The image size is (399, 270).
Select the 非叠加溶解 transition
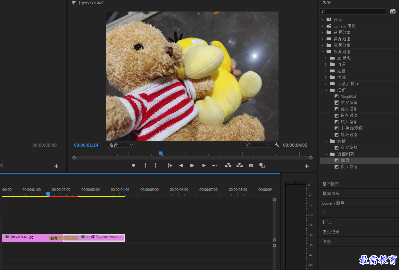coord(351,128)
